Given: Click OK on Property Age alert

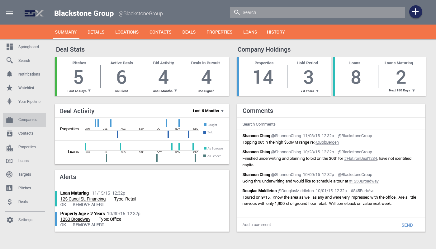Looking at the screenshot, I should (x=63, y=225).
